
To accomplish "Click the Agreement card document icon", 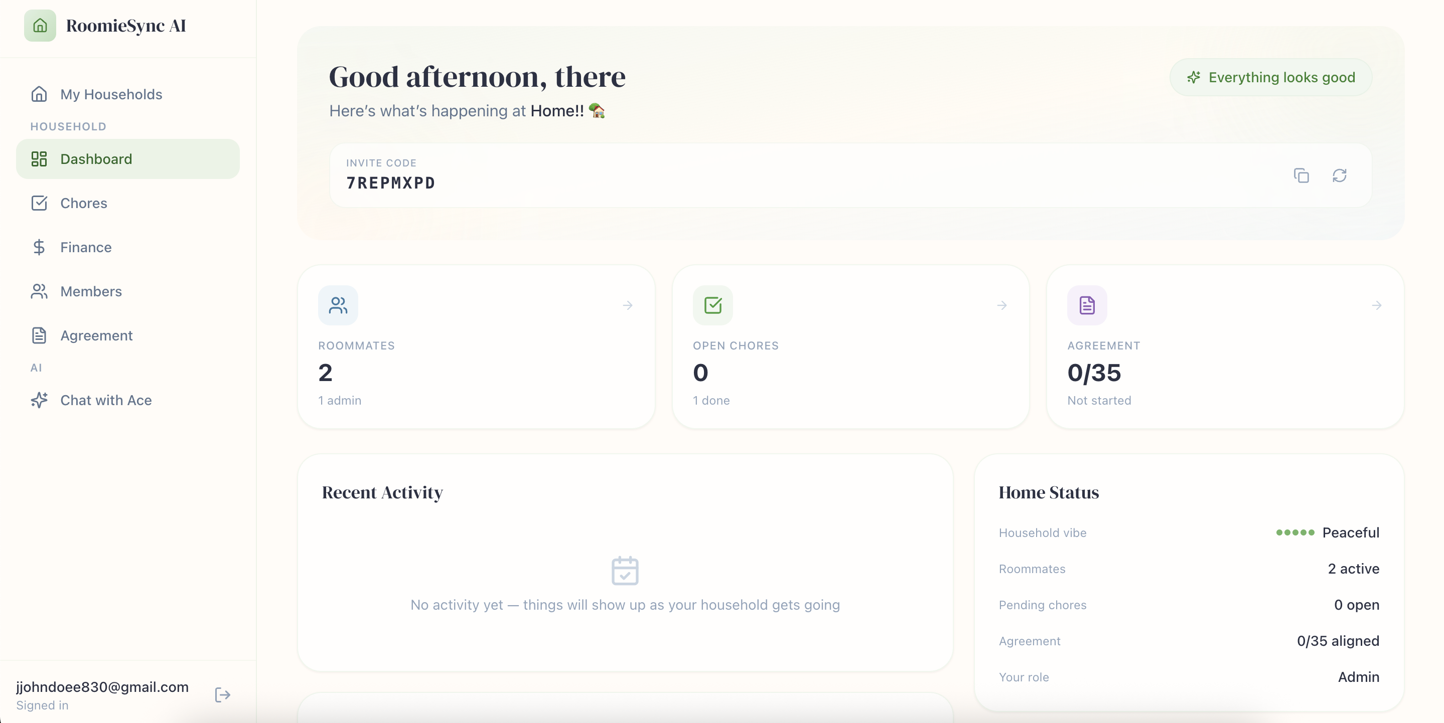I will [1087, 305].
